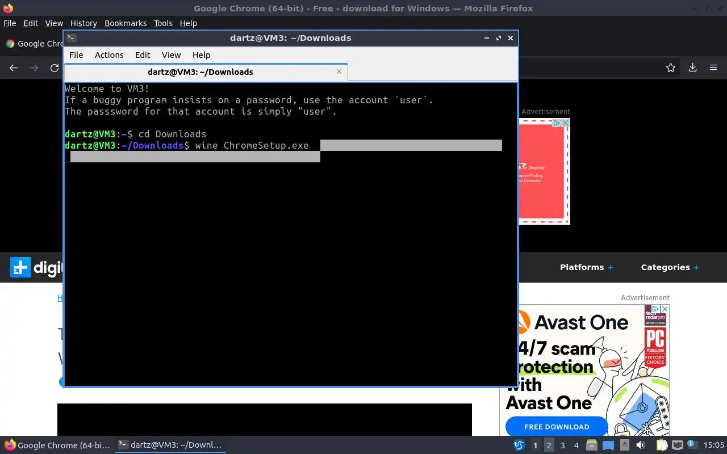Minimize the terminal window
Screen dimensions: 727x454
[487, 38]
